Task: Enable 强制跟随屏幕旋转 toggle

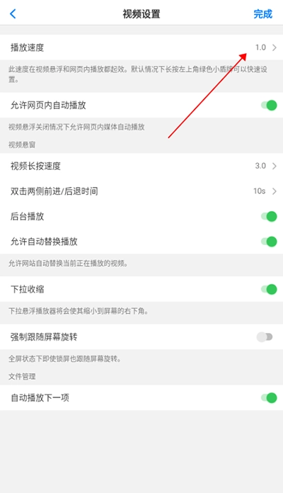Action: coord(265,337)
